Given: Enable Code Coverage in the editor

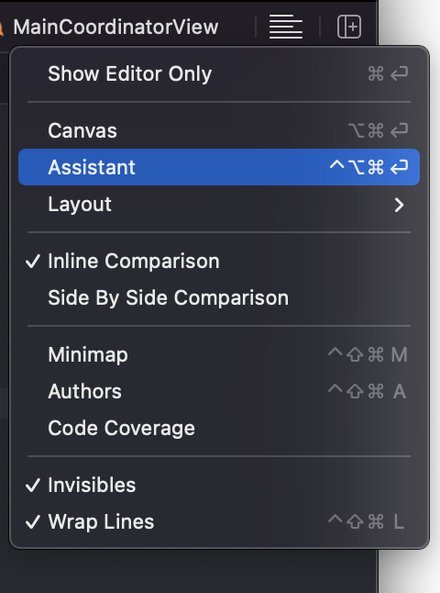Looking at the screenshot, I should (219, 428).
